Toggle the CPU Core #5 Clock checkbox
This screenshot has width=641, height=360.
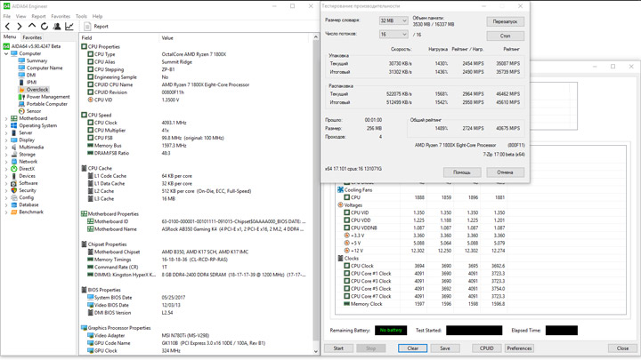click(x=346, y=289)
